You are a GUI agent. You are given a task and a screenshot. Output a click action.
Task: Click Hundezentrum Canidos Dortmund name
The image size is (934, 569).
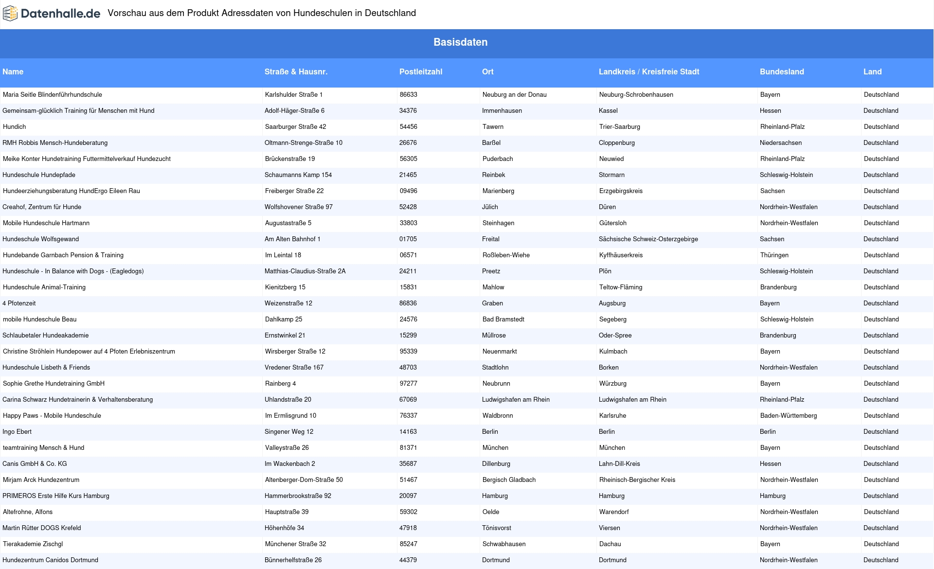coord(50,560)
